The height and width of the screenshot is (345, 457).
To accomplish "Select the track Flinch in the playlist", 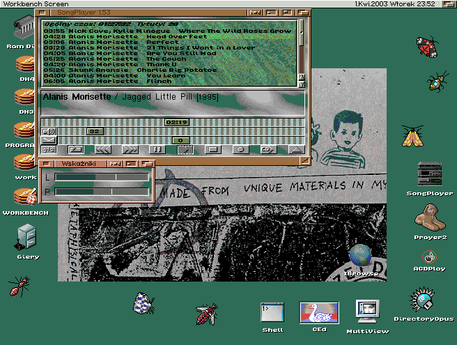I will click(x=169, y=81).
